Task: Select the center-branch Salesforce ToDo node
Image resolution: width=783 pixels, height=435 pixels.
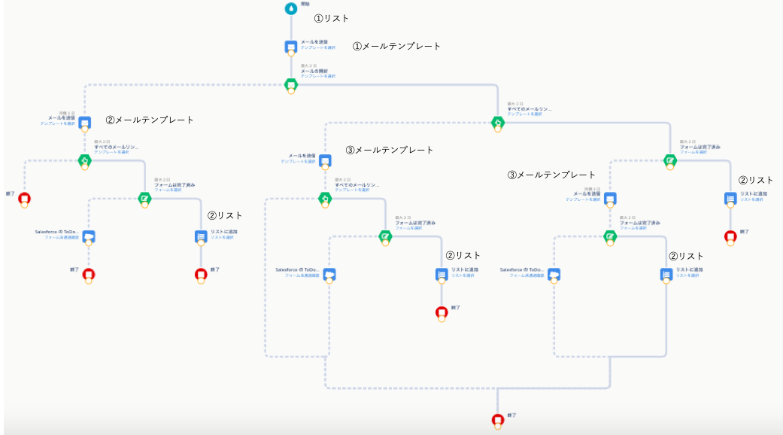Action: tap(329, 274)
